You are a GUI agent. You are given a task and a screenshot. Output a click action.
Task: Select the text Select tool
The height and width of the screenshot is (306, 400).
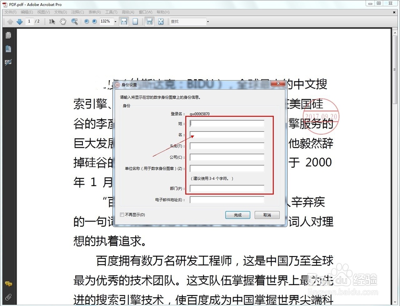(52, 22)
